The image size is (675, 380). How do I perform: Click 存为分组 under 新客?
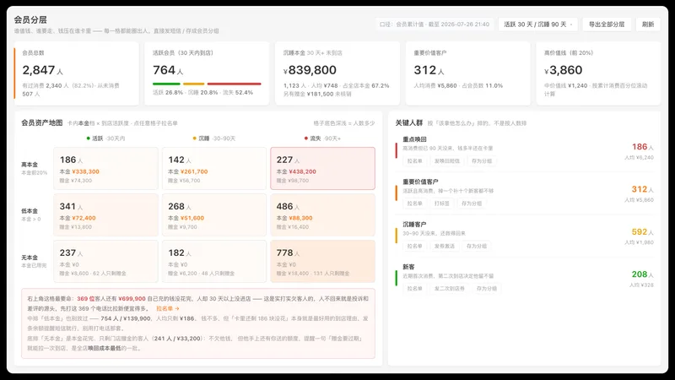click(x=487, y=288)
